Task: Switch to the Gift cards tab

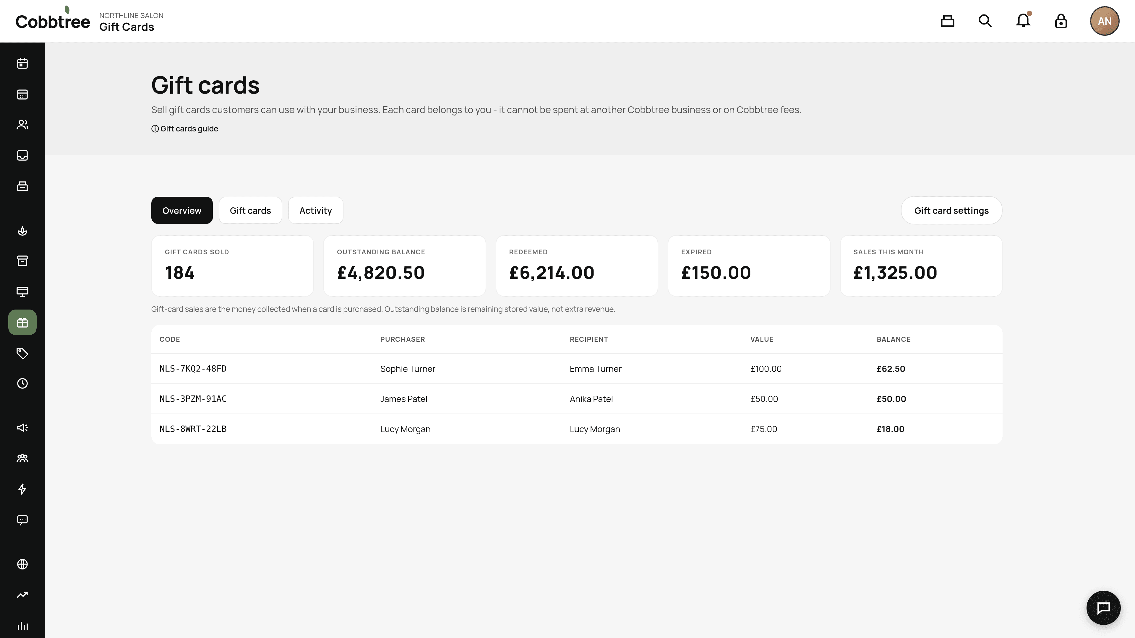Action: pos(250,211)
